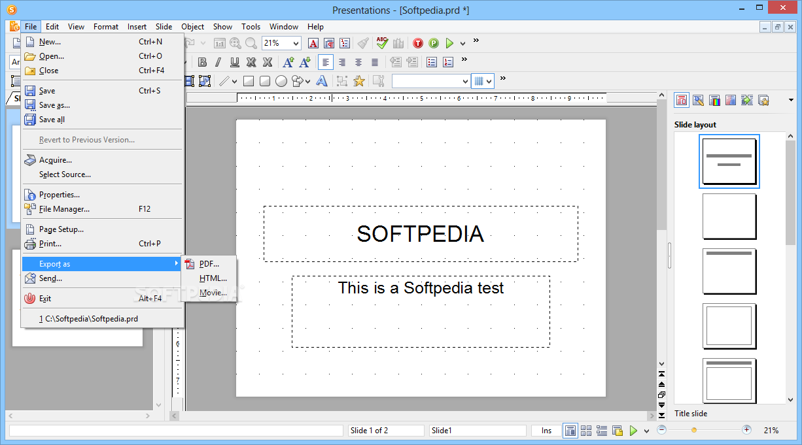The height and width of the screenshot is (445, 802).
Task: Click the gold star animation icon
Action: [358, 81]
